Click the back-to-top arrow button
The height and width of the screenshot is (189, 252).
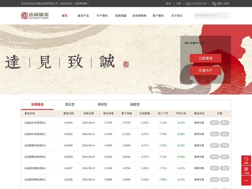(x=246, y=181)
